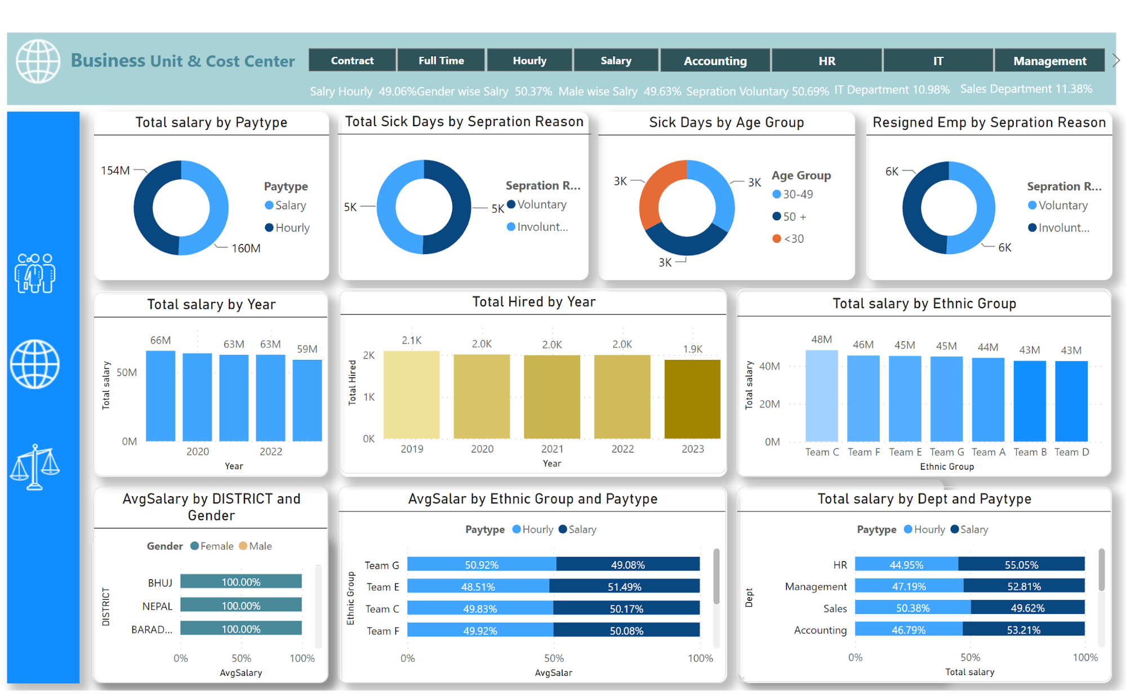This screenshot has width=1126, height=695.
Task: Click the 66M bar in Total salary by Year
Action: click(x=161, y=396)
